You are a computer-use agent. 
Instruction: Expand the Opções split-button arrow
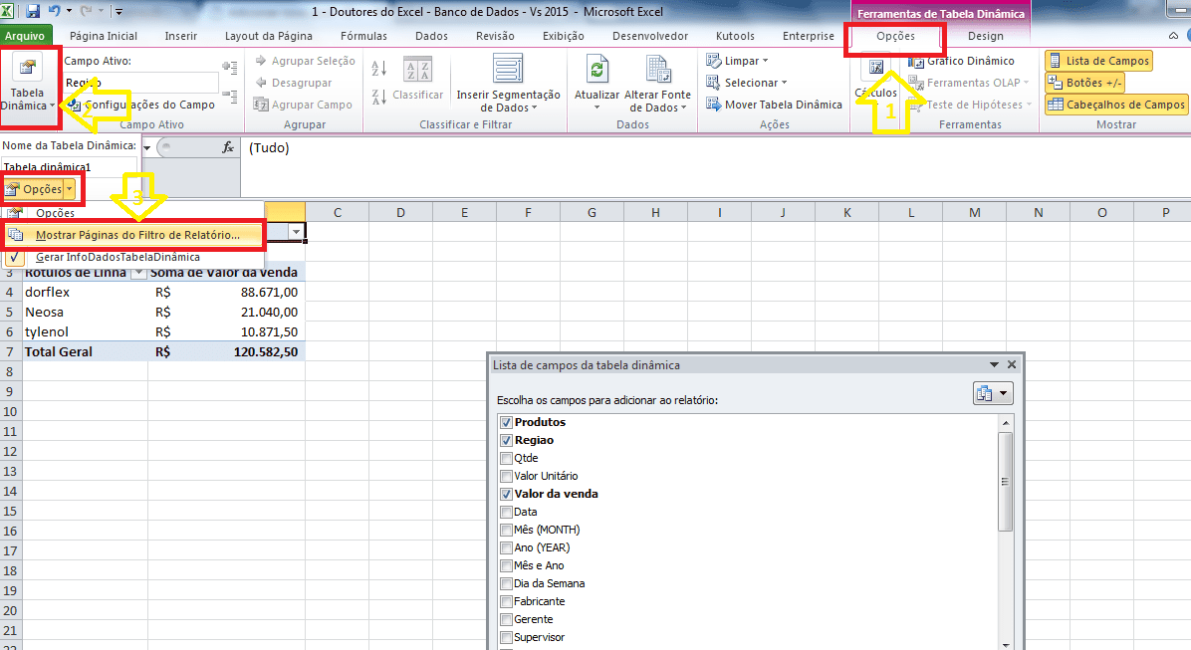pos(70,189)
